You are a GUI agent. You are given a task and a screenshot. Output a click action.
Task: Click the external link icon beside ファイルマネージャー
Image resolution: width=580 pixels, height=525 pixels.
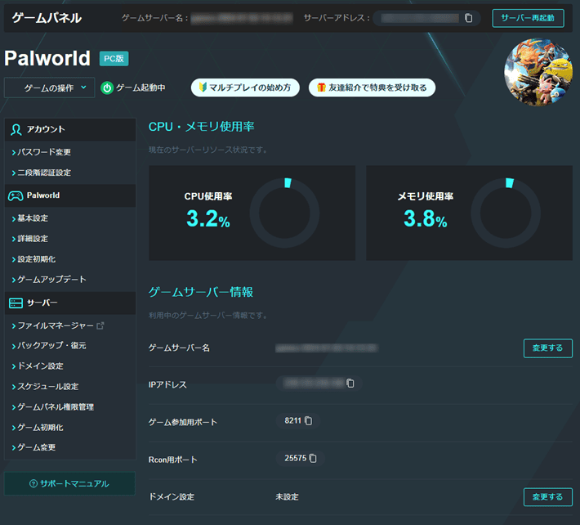100,325
